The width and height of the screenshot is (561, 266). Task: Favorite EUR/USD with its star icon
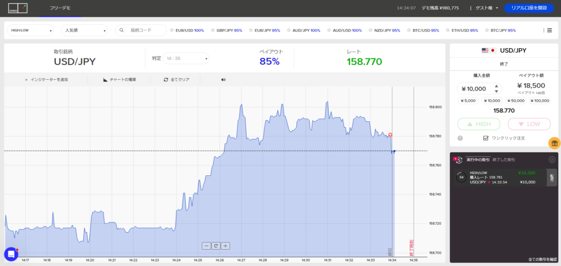(172, 31)
